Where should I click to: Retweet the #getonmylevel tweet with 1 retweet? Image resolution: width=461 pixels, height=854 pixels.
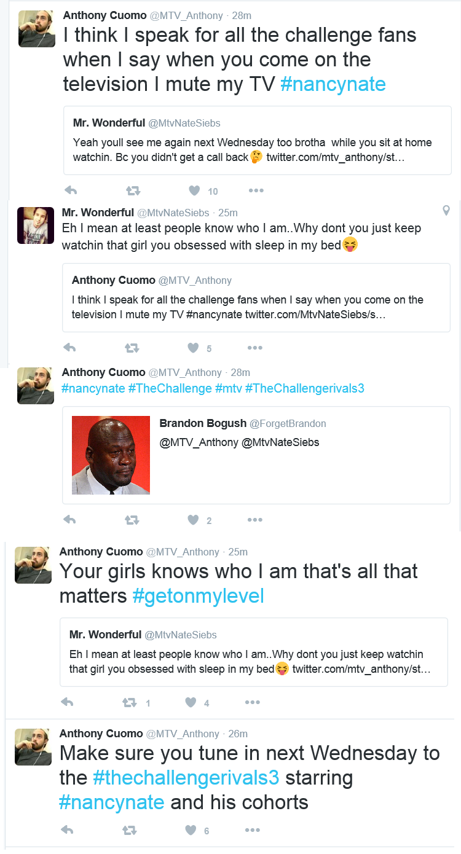pyautogui.click(x=129, y=702)
